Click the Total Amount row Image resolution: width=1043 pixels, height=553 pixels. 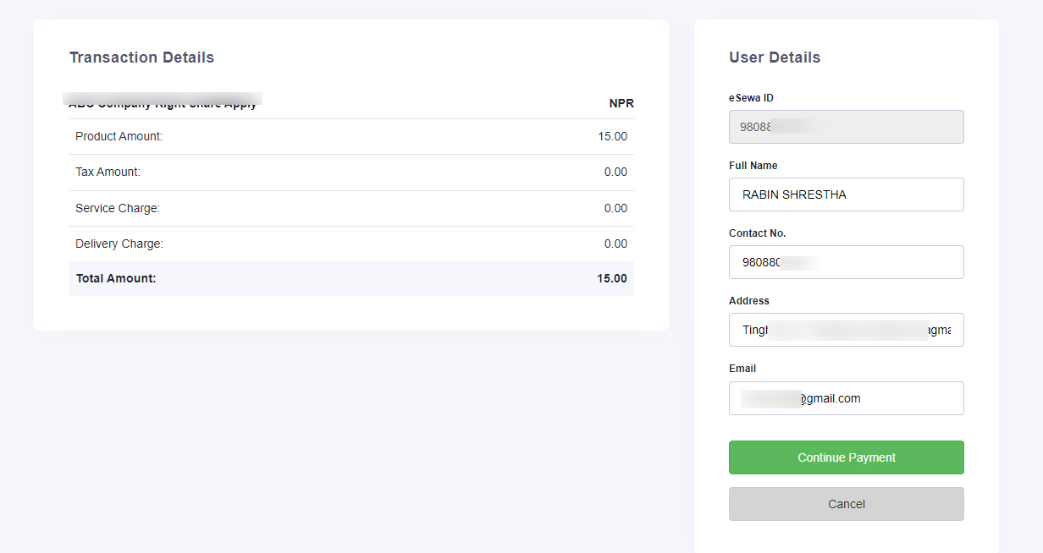pyautogui.click(x=350, y=278)
